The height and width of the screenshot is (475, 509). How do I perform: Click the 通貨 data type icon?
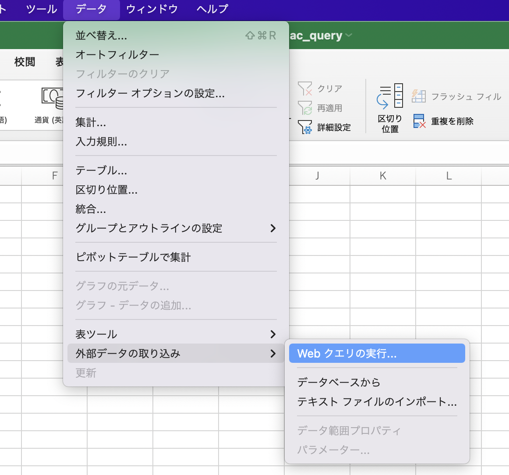pyautogui.click(x=52, y=99)
